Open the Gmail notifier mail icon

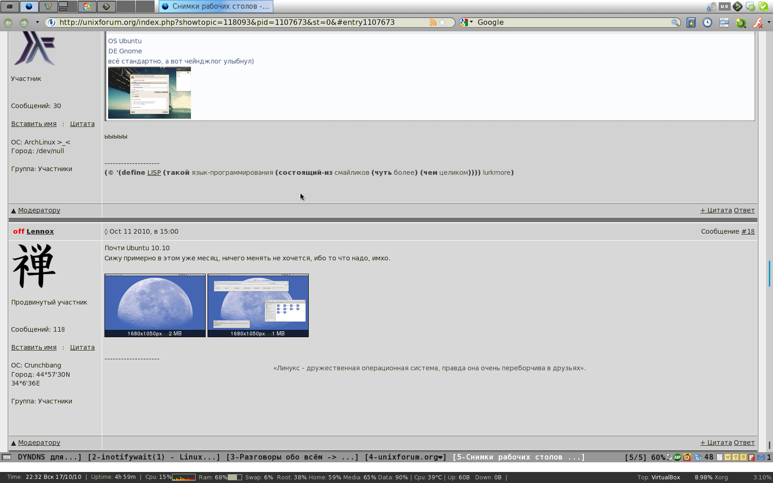click(761, 457)
